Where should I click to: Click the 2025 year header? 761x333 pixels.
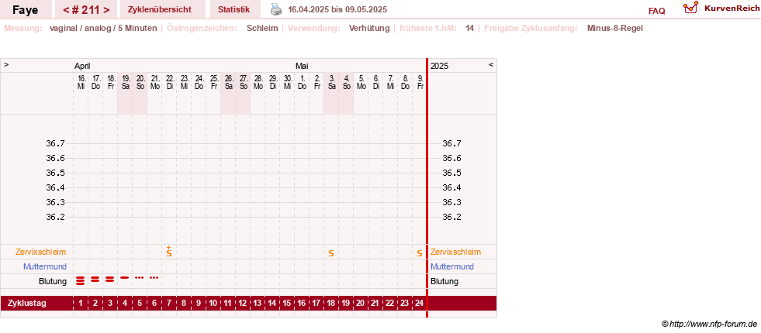click(440, 66)
